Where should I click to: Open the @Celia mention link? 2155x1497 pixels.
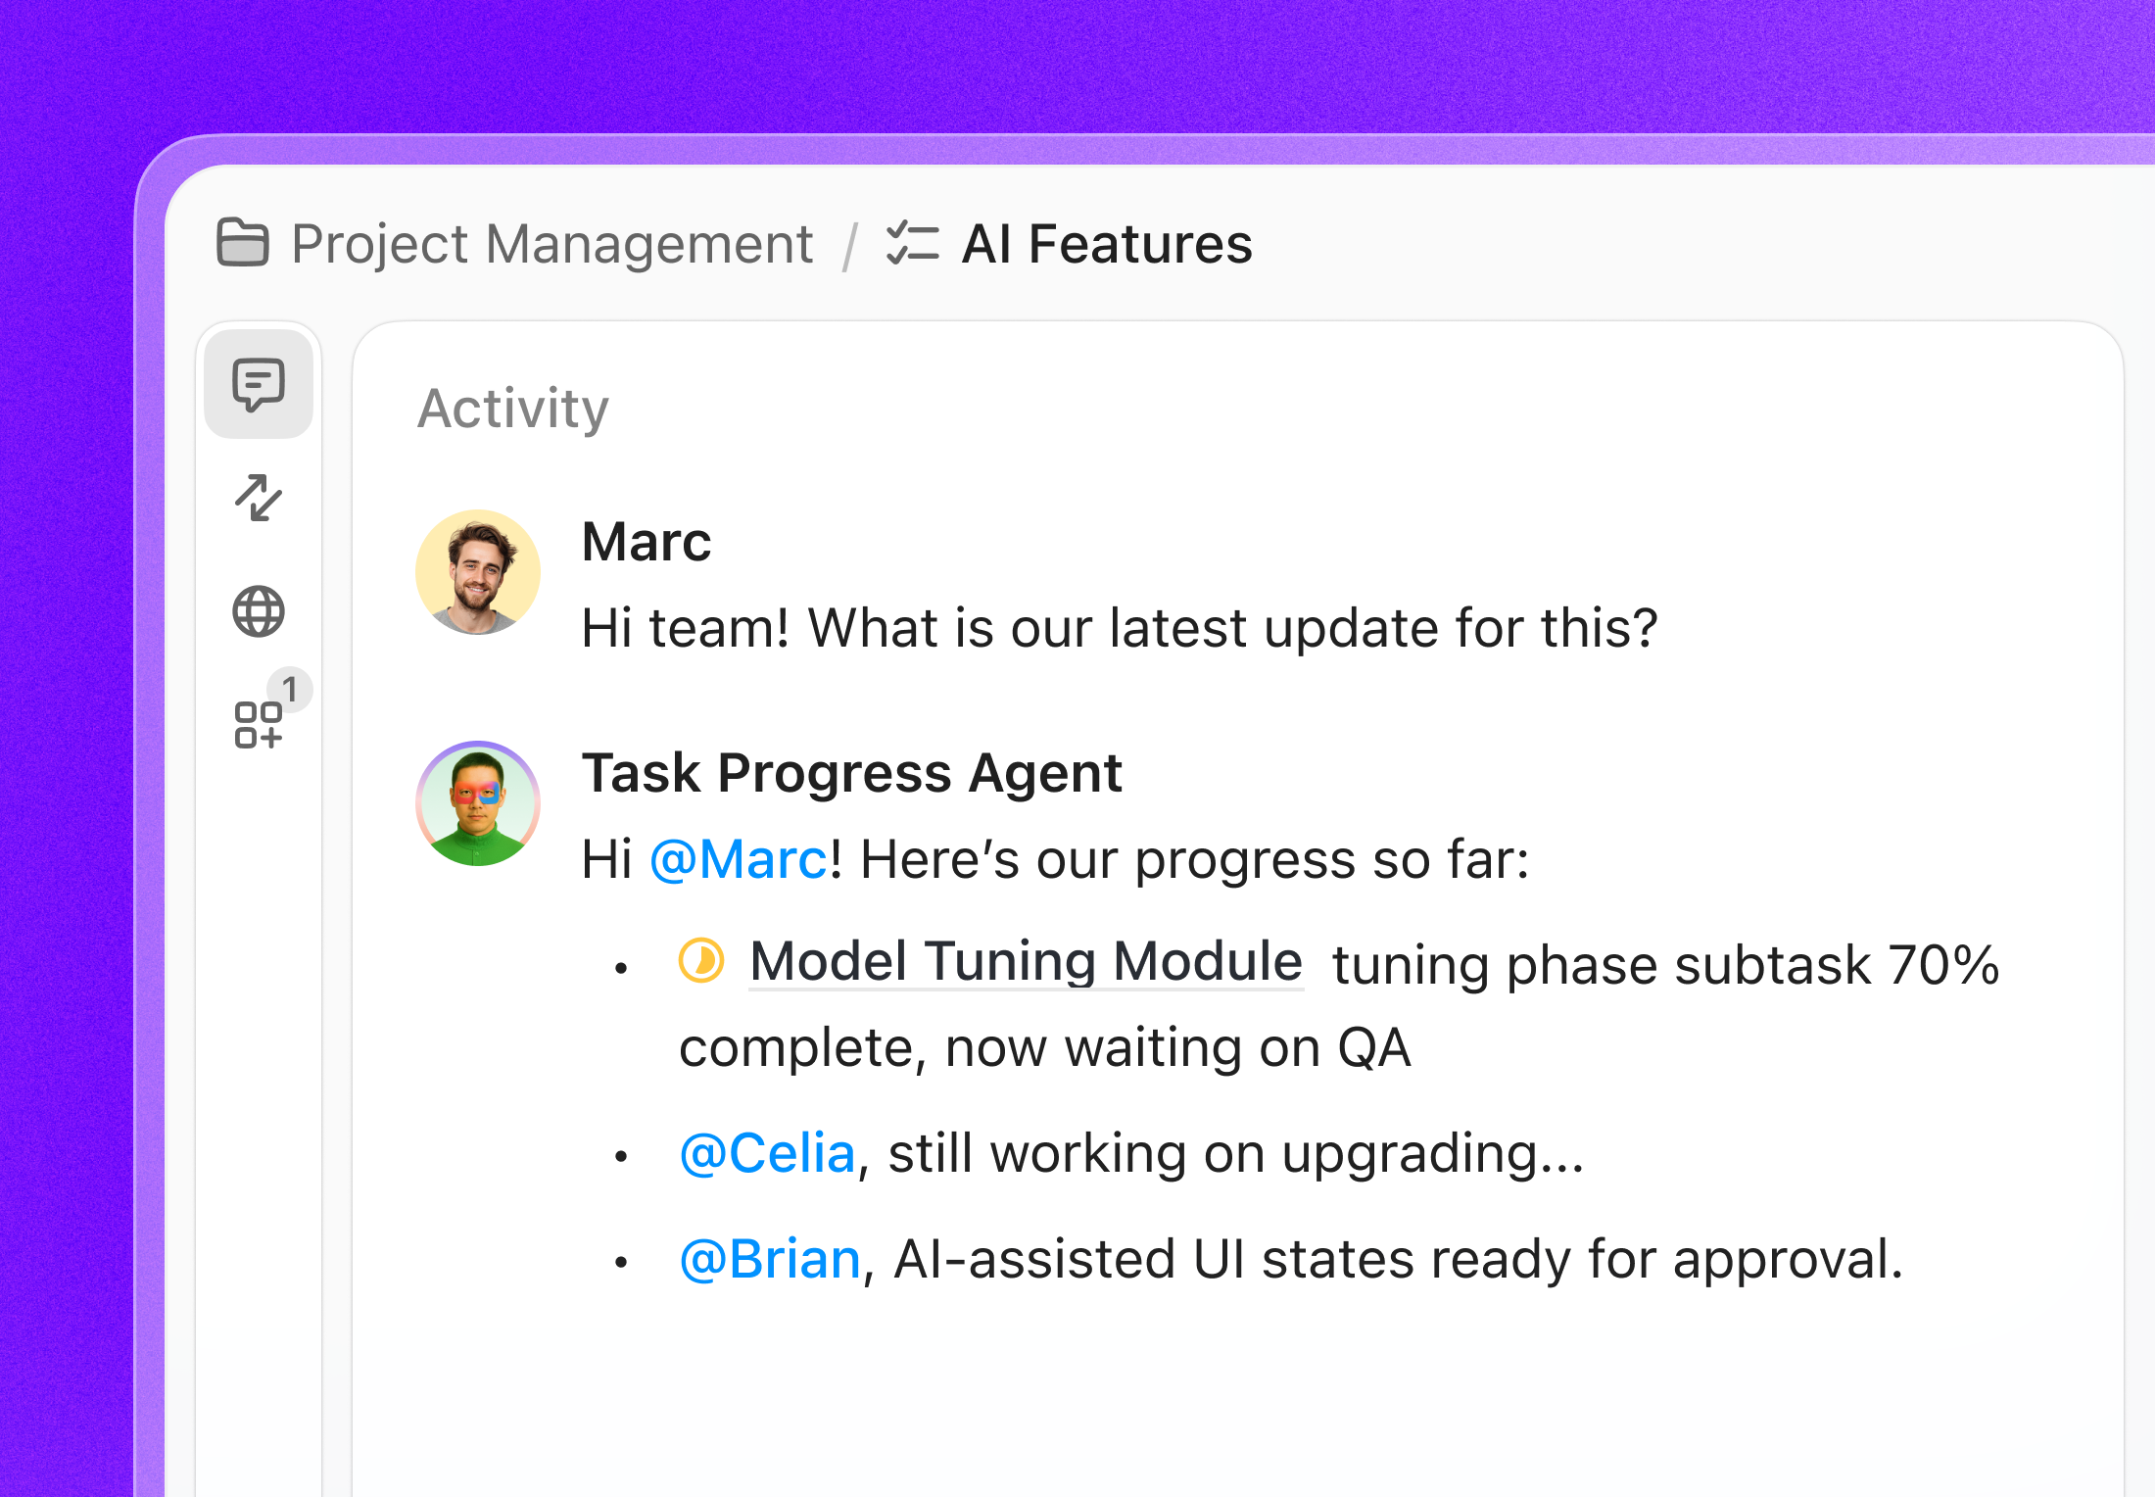pyautogui.click(x=768, y=1153)
